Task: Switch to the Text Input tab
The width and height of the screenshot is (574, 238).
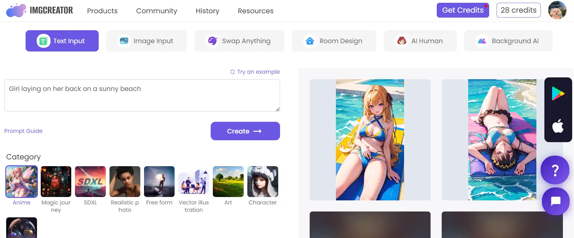Action: coord(62,41)
